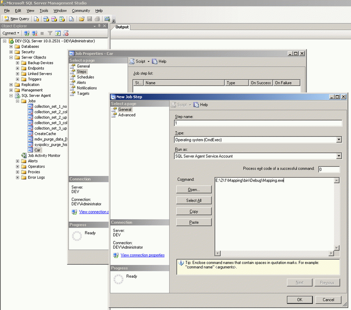The height and width of the screenshot is (310, 351).
Task: Open View connection properties link in New Job Step
Action: click(x=143, y=255)
